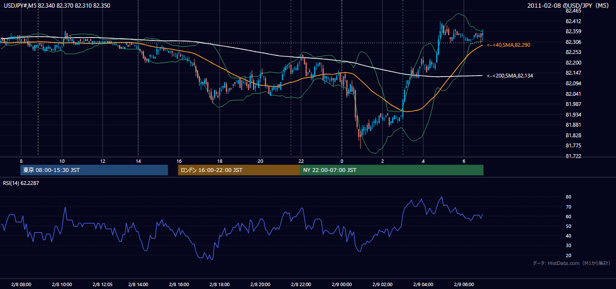Click the 2/8 16:00 bottom date label
The image size is (616, 289).
(178, 284)
